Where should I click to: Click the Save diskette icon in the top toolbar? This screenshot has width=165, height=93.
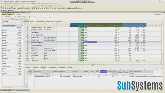(x=6, y=6)
